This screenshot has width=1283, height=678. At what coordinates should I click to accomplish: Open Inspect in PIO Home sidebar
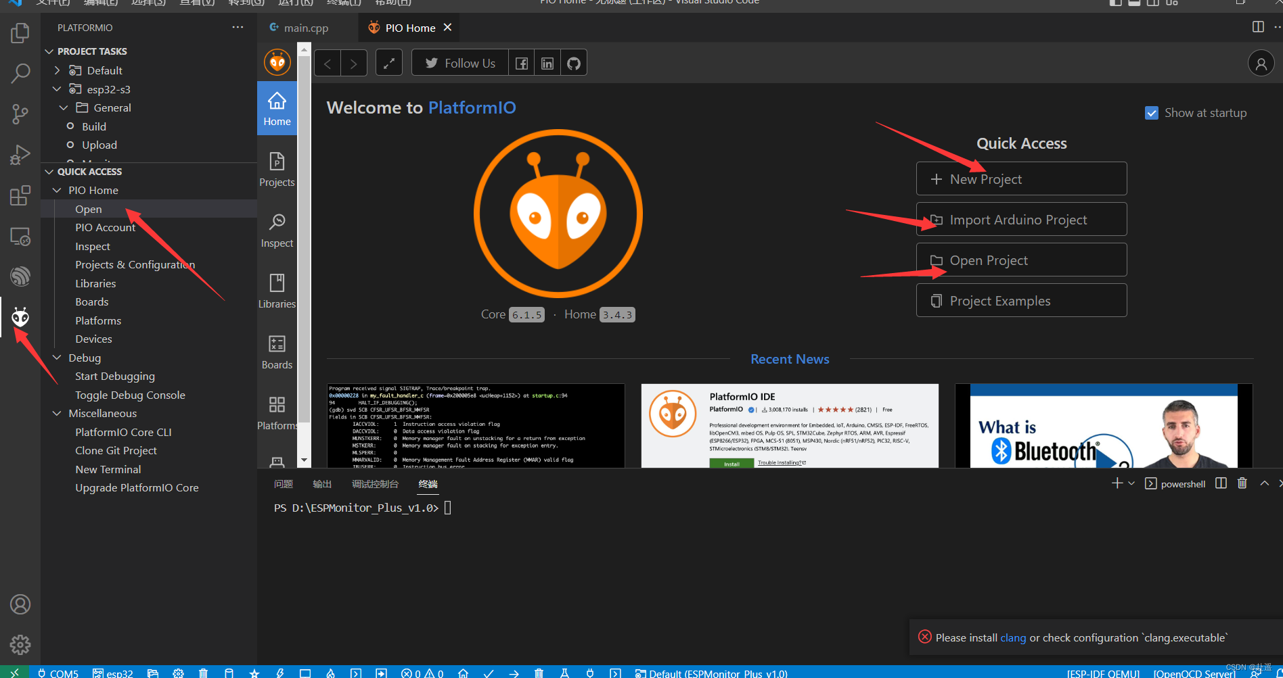click(277, 231)
